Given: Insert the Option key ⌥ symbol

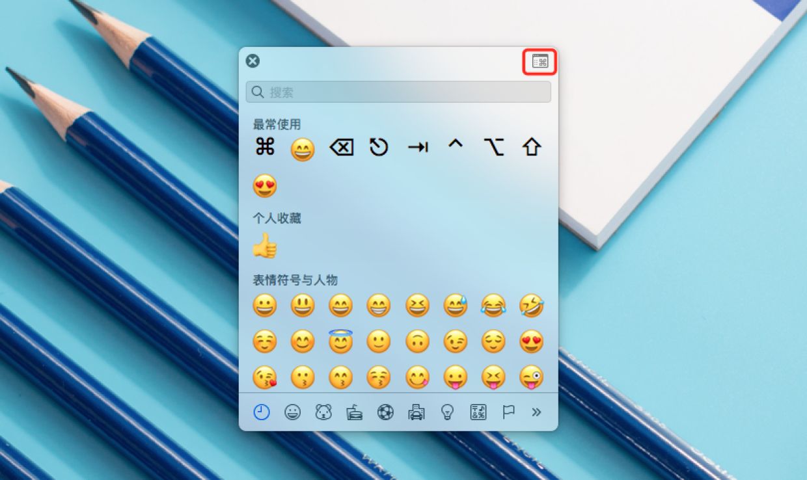Looking at the screenshot, I should (x=494, y=148).
